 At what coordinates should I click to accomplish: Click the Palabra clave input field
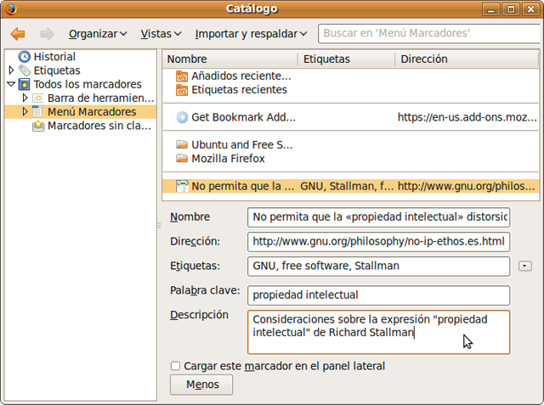coord(378,295)
